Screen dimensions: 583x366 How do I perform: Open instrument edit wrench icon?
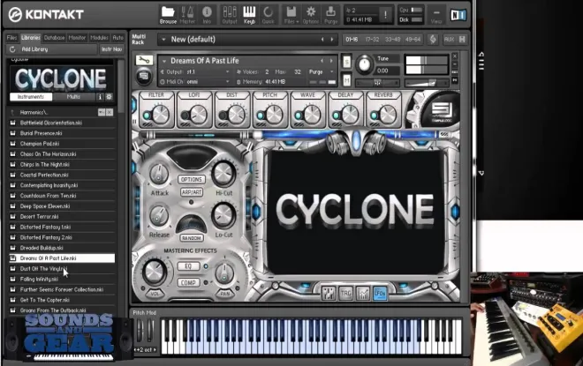coord(144,60)
